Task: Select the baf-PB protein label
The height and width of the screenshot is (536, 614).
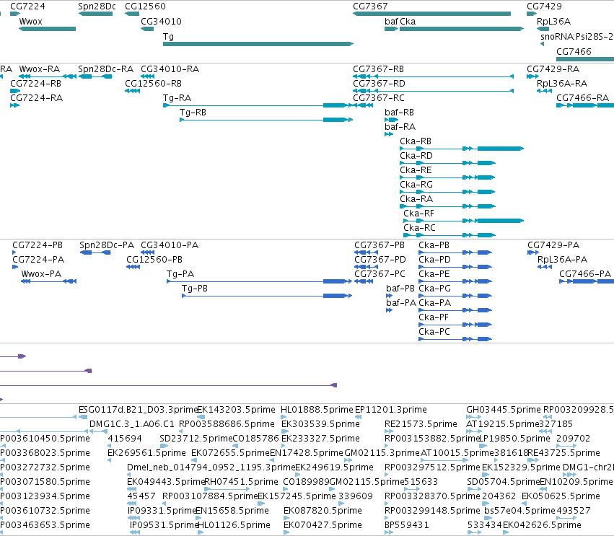Action: (400, 289)
